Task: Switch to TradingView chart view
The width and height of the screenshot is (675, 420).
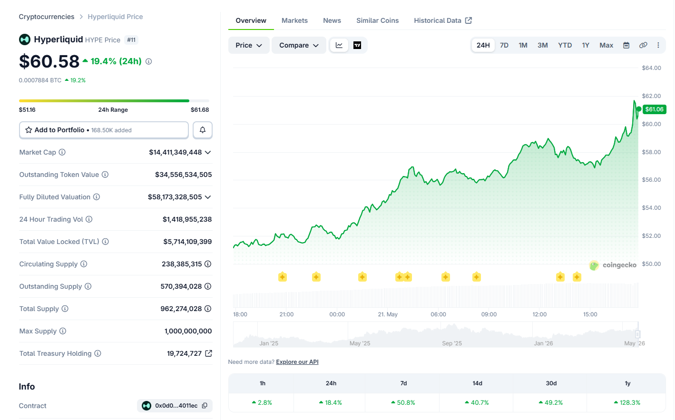Action: pyautogui.click(x=357, y=45)
